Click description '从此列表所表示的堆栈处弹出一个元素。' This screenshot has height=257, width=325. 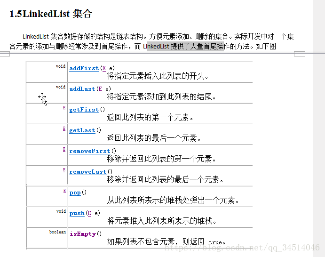pos(173,201)
